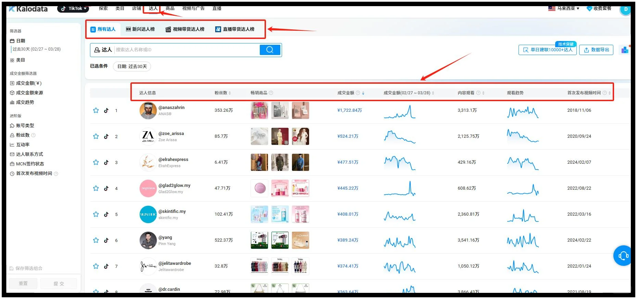The width and height of the screenshot is (637, 299).
Task: Click help icon beside sidebar 首次发布视频时间 filter
Action: coord(56,174)
